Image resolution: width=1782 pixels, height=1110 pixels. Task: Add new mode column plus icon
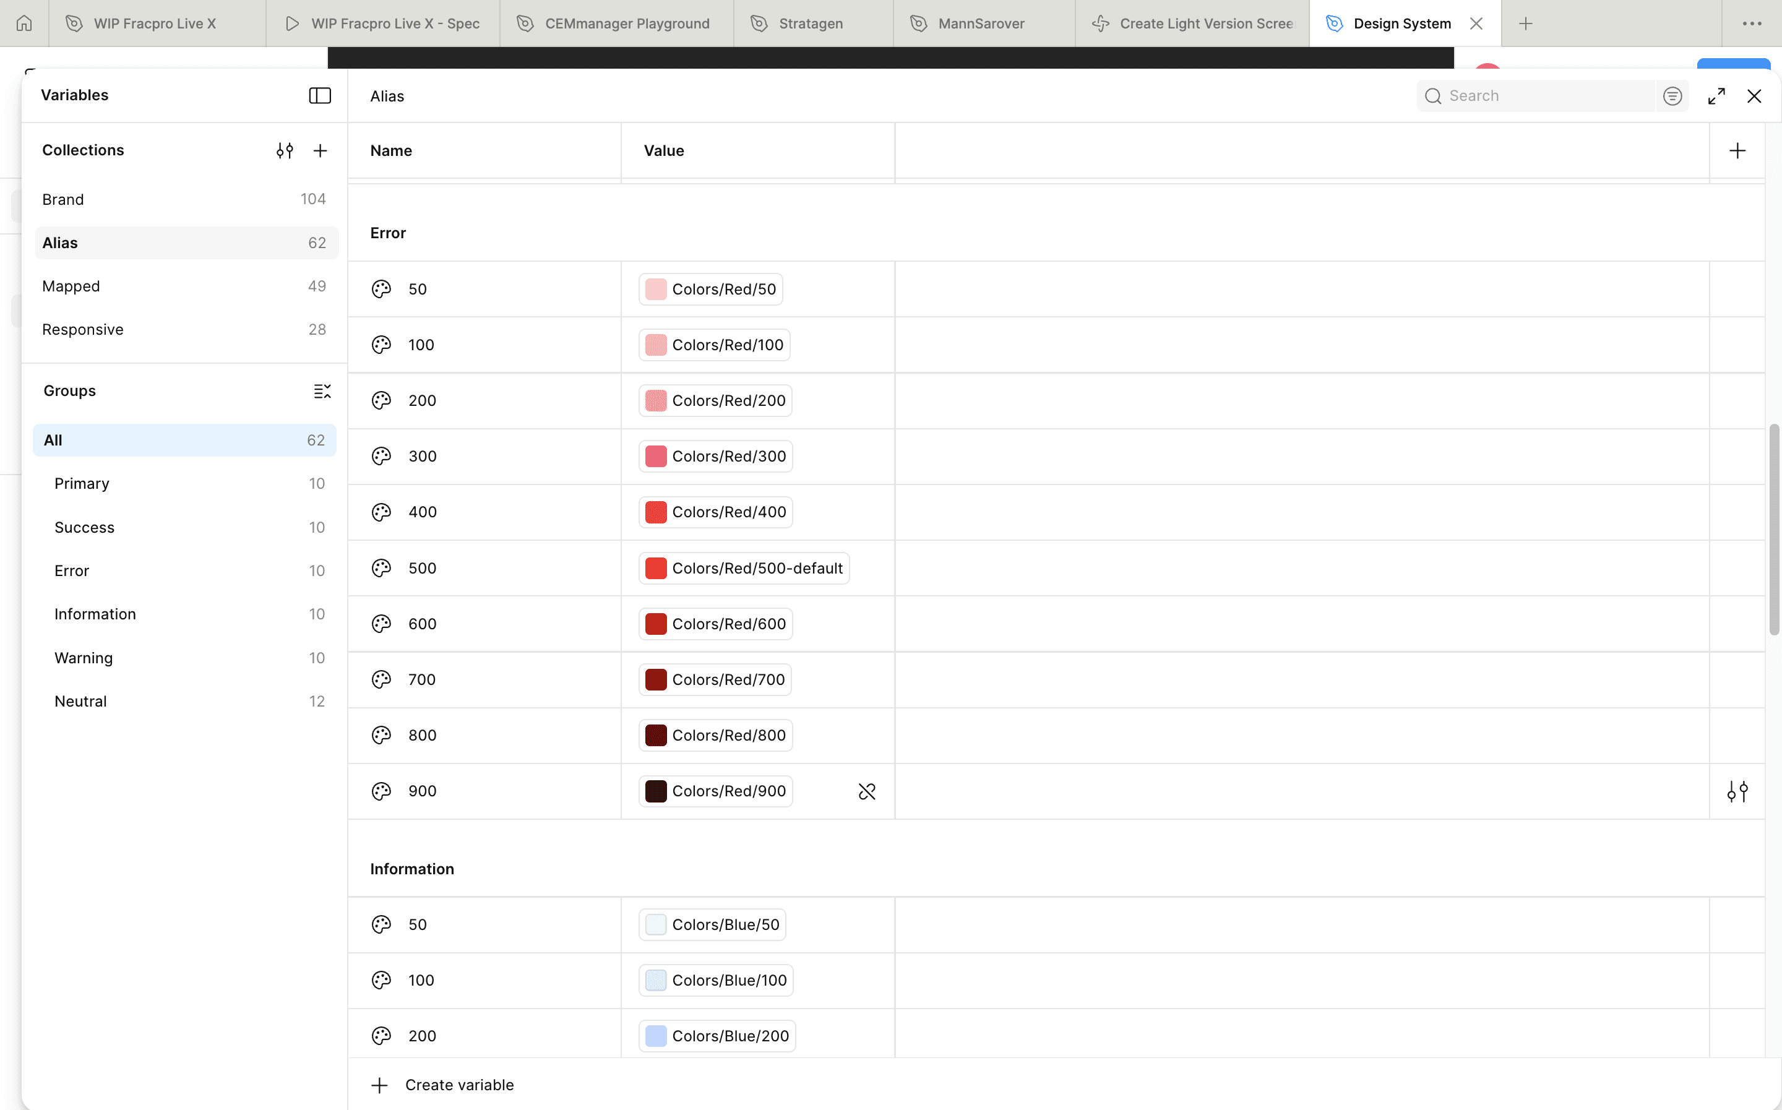pyautogui.click(x=1737, y=150)
